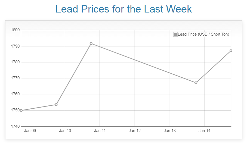Screen dimensions: 247x144
Task: Select the data point just before Jan 10
Action: point(56,105)
